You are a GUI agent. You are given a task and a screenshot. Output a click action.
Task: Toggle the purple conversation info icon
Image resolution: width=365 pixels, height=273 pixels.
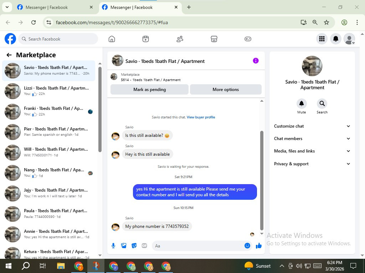tap(256, 61)
